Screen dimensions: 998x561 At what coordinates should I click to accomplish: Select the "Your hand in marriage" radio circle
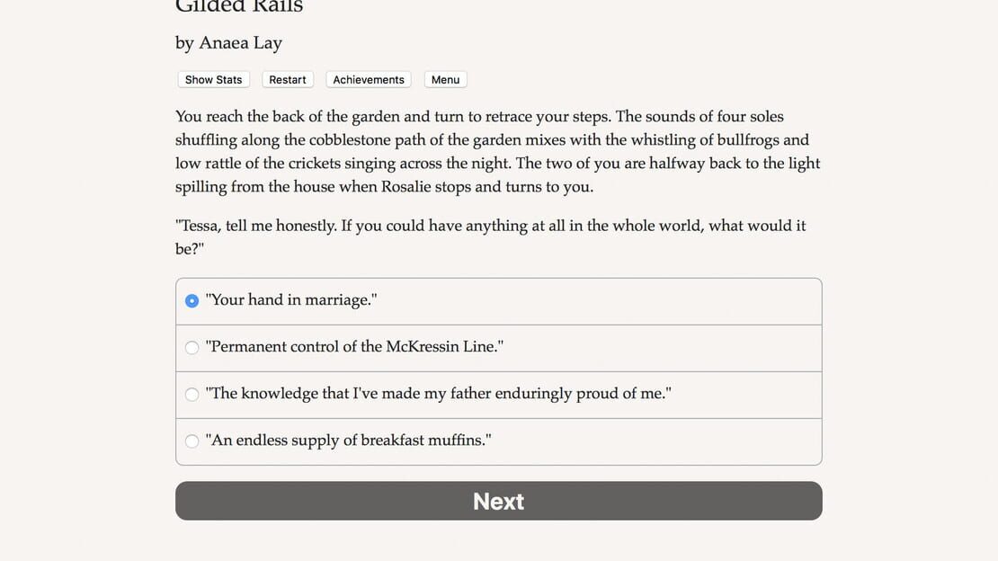192,300
